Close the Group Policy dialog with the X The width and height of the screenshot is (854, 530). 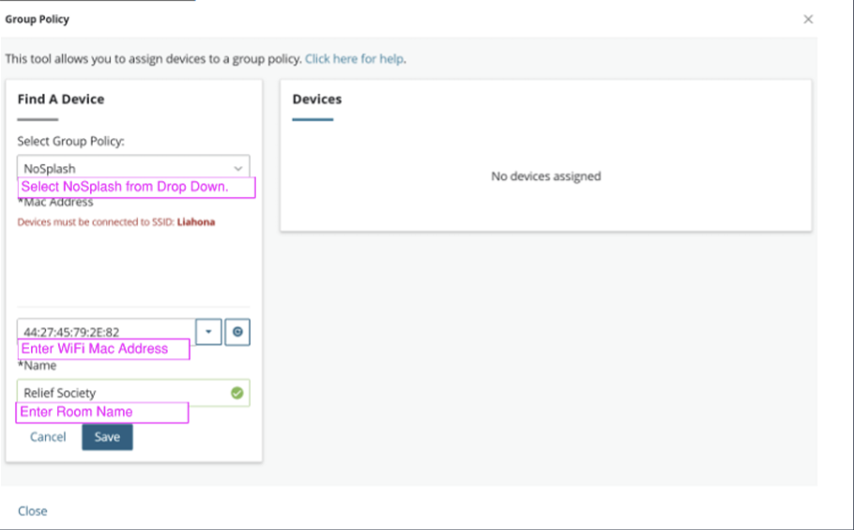(808, 20)
